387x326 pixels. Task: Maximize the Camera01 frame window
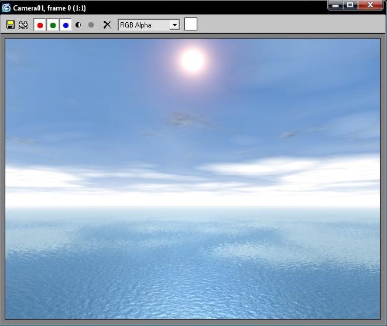tap(350, 5)
